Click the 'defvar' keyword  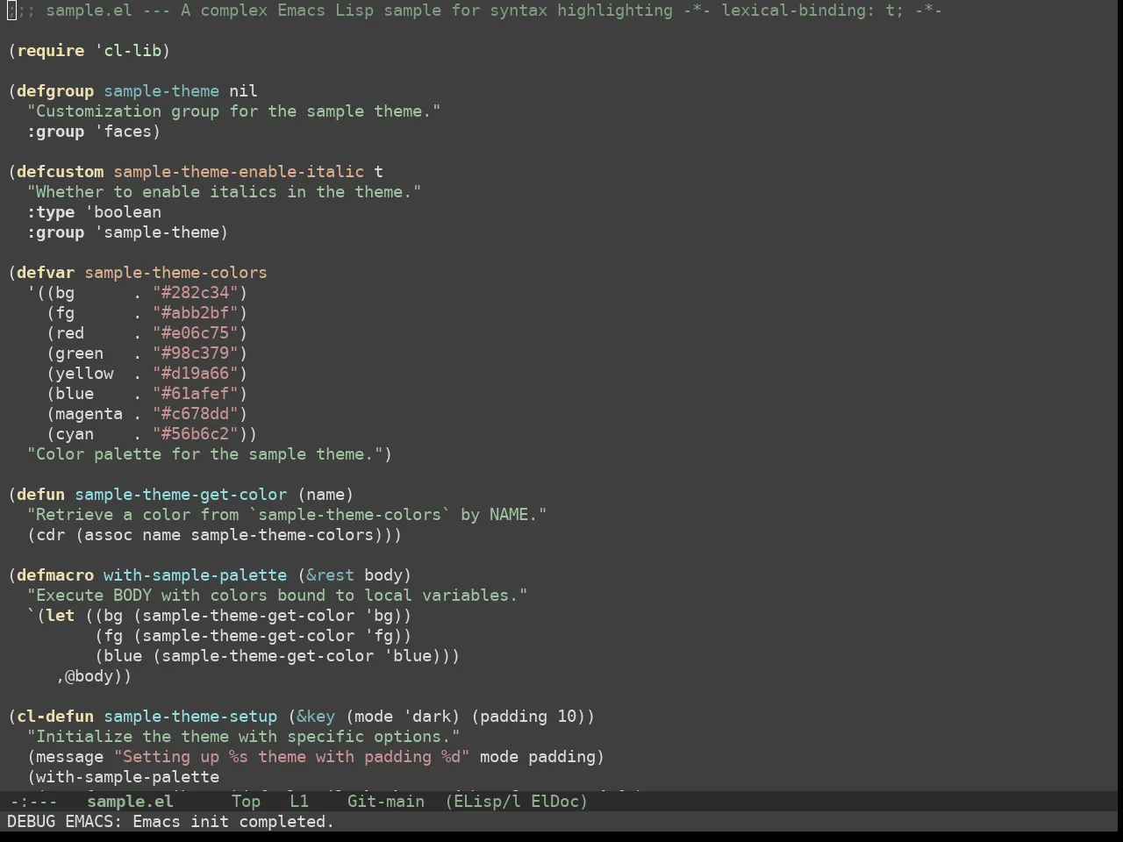point(46,273)
